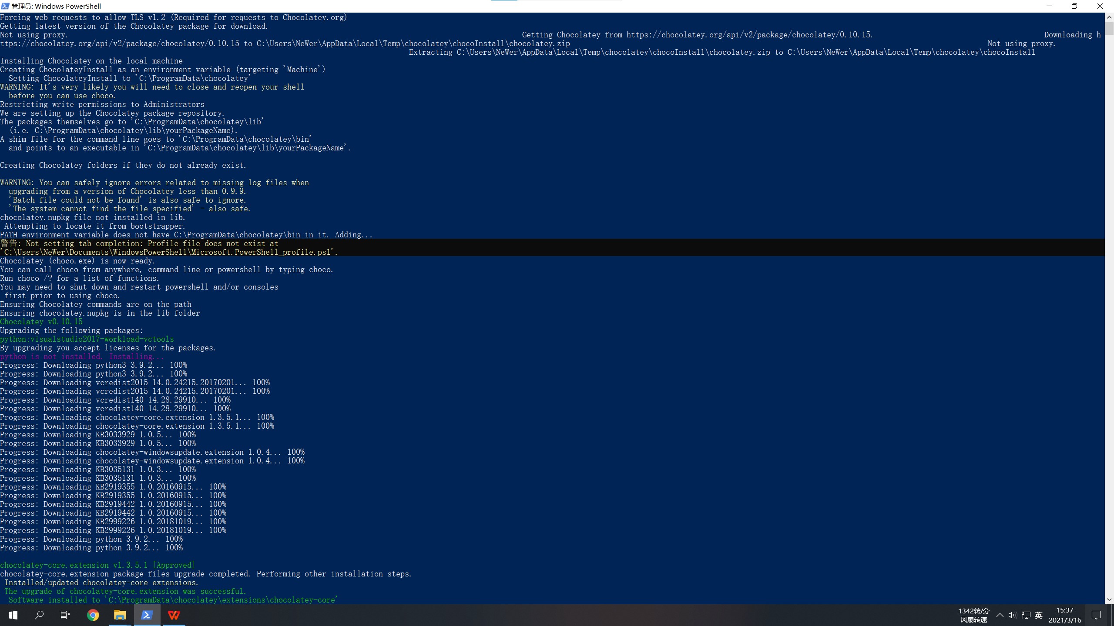Click the fan speed 风扇转速 widget

click(x=973, y=615)
